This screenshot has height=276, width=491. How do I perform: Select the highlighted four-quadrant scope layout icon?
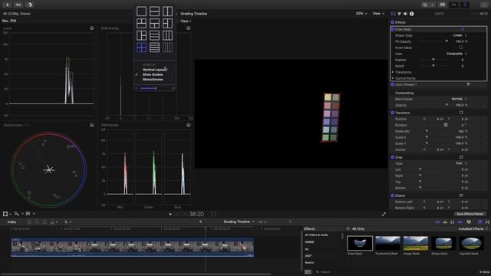point(141,48)
